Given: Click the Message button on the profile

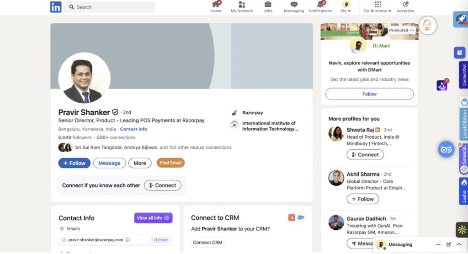Looking at the screenshot, I should [x=109, y=163].
